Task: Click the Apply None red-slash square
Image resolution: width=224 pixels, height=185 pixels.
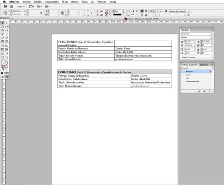Action: point(7,73)
